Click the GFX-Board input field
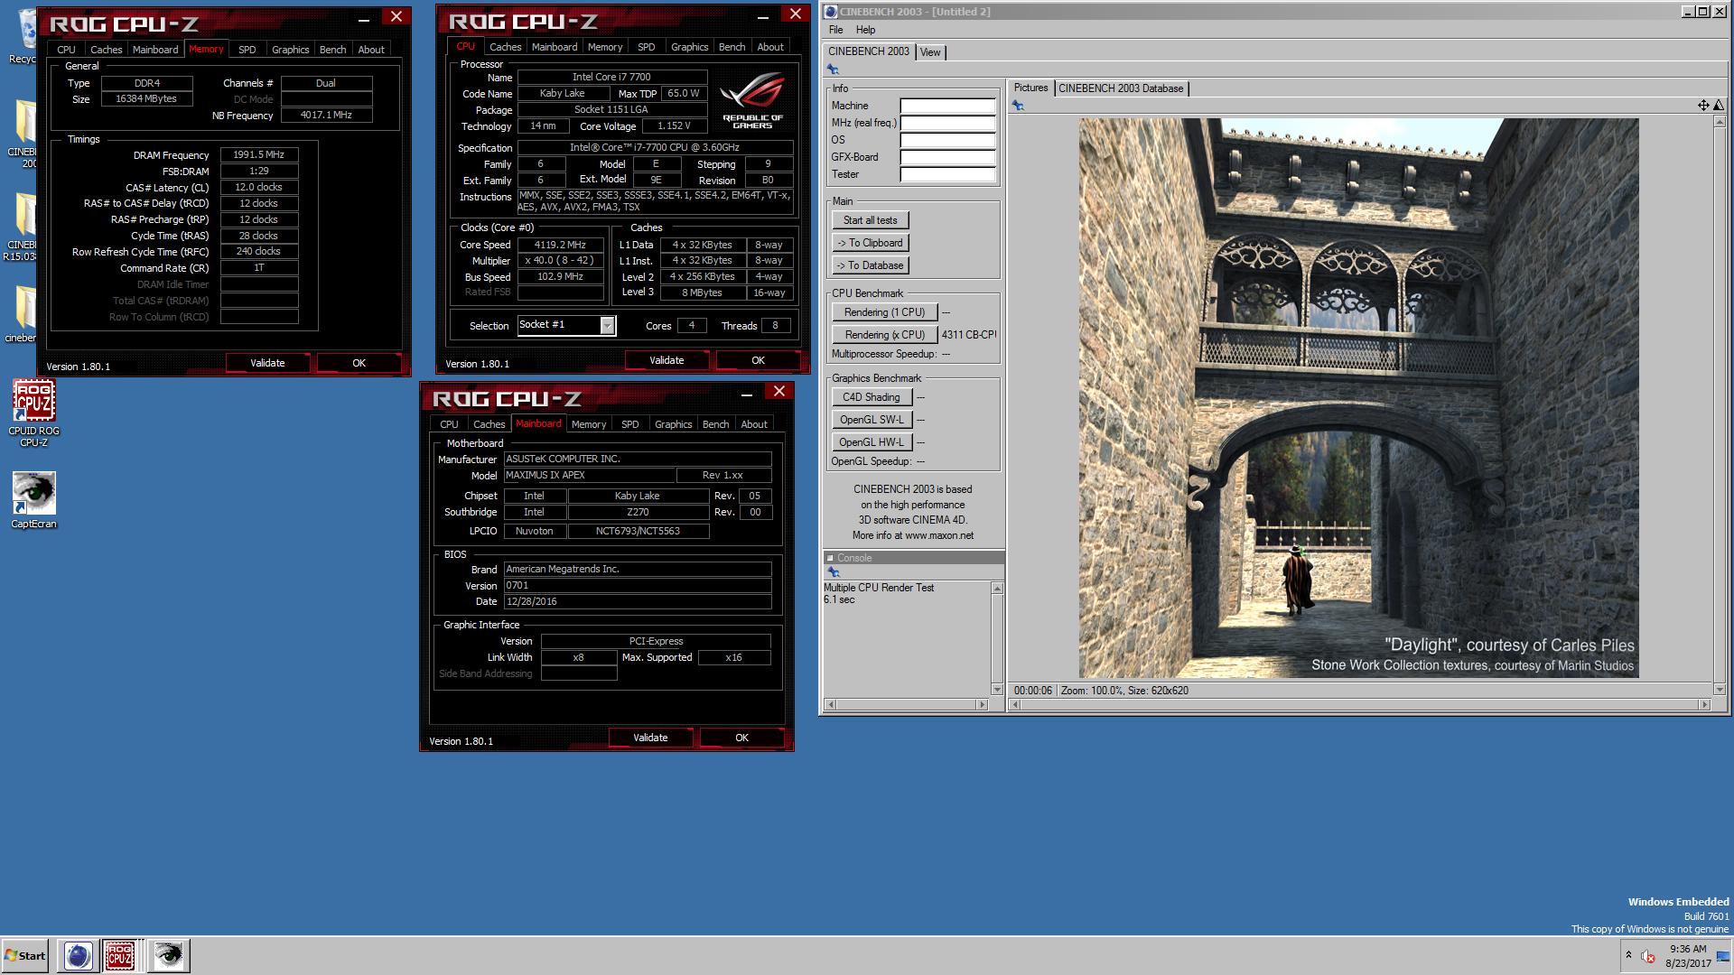The width and height of the screenshot is (1734, 975). [x=947, y=157]
